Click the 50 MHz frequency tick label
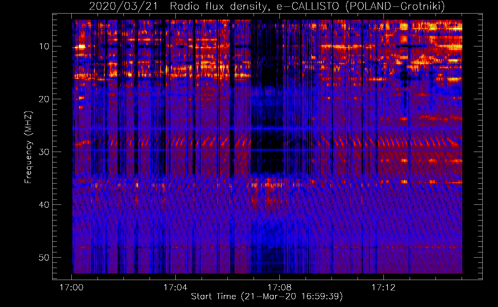498x307 pixels. point(44,258)
